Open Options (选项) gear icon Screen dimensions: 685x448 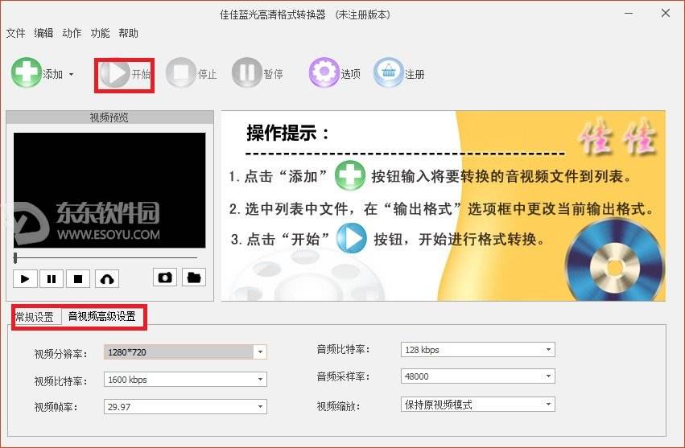324,72
